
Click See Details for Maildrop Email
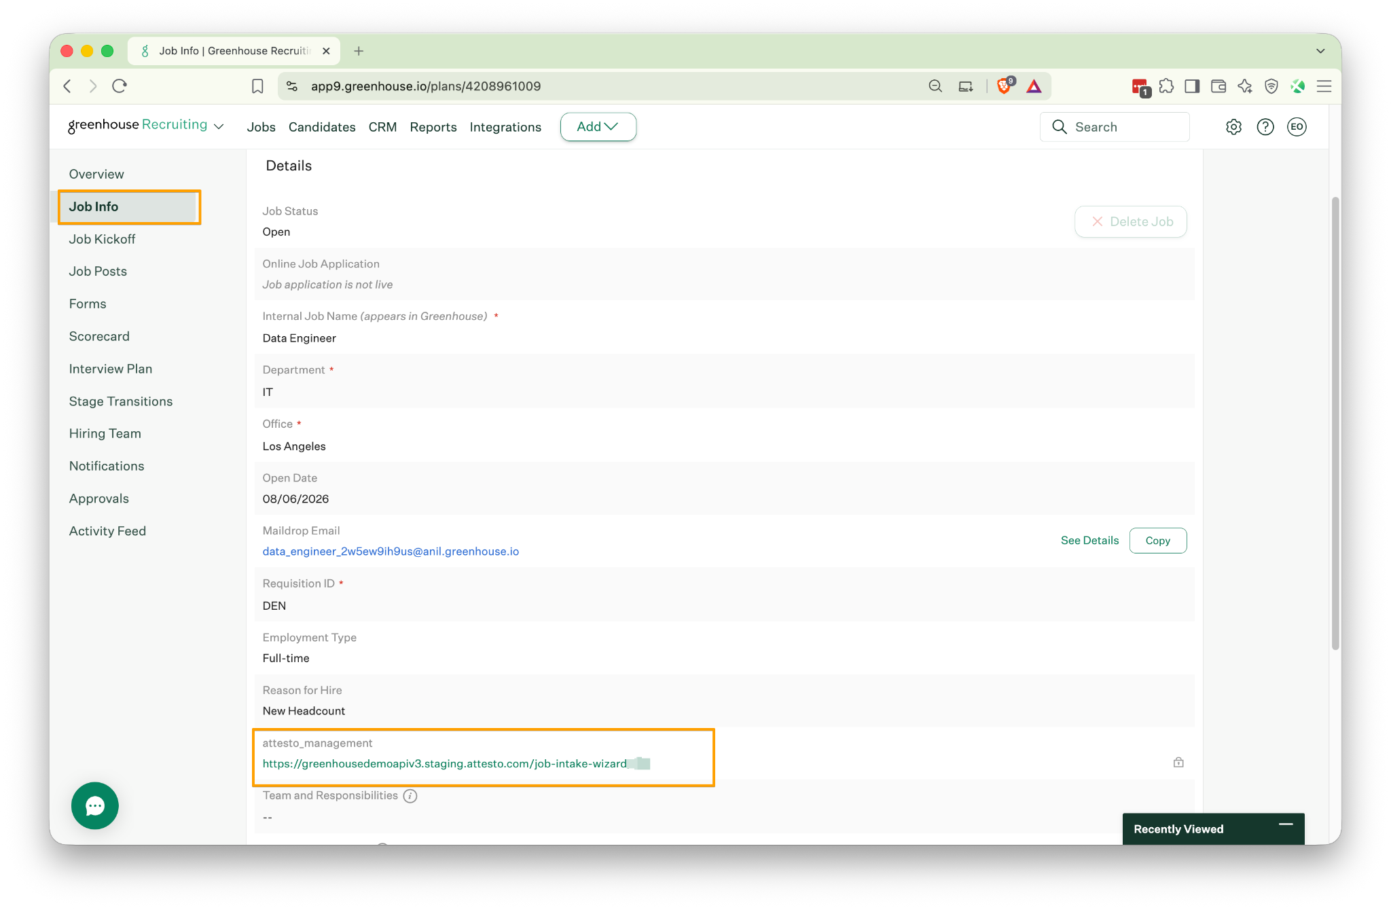(1089, 541)
